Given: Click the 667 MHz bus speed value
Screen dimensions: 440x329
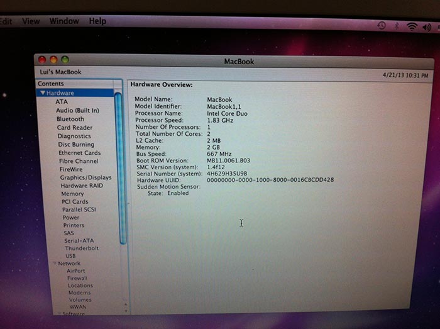Looking at the screenshot, I should click(x=219, y=154).
